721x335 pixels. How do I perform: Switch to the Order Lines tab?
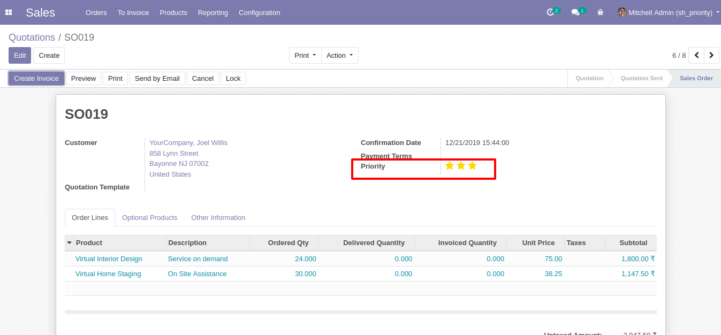click(x=90, y=218)
